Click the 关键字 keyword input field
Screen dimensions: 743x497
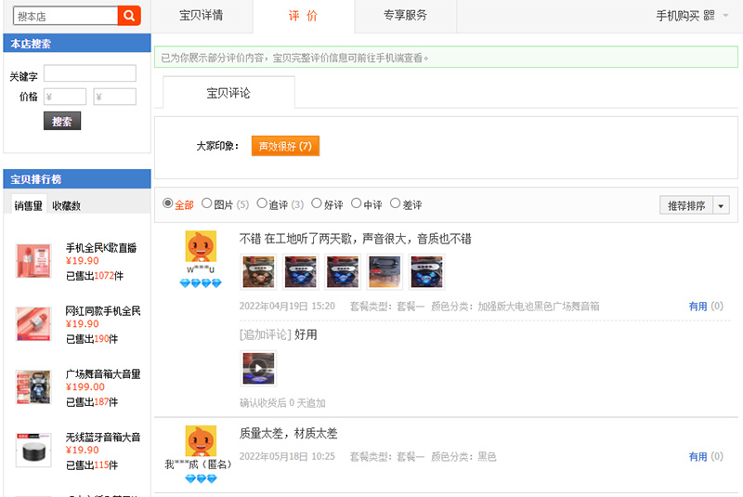[x=90, y=73]
